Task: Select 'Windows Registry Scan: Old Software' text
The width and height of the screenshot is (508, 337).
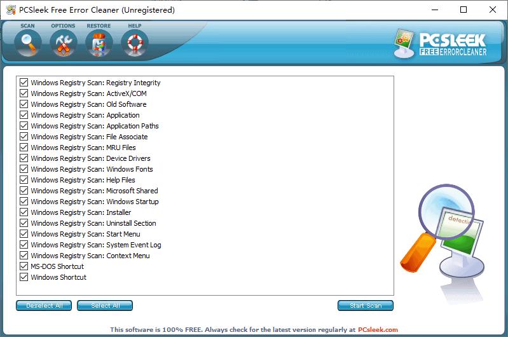Action: (89, 104)
